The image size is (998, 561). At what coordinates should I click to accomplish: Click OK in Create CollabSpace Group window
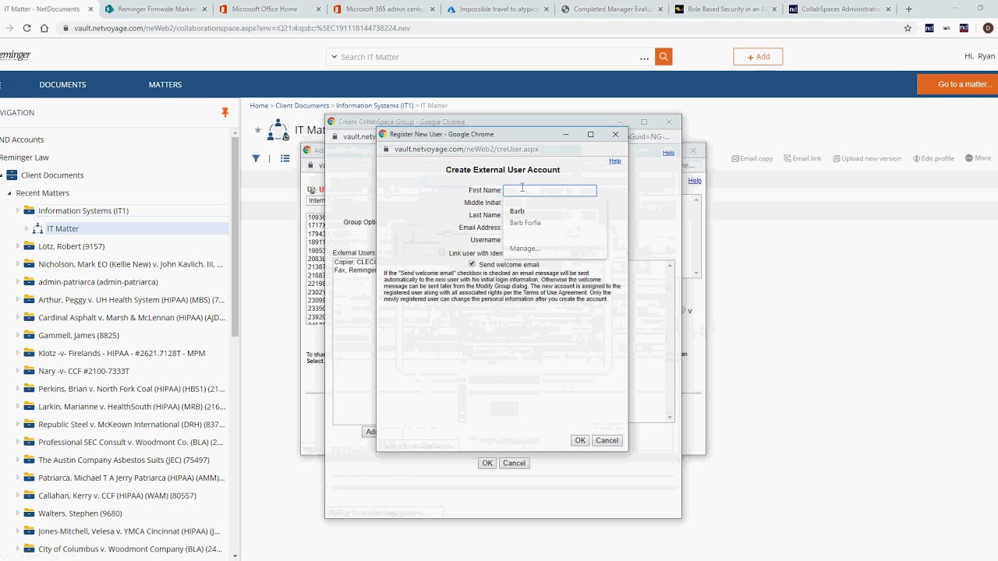(487, 463)
